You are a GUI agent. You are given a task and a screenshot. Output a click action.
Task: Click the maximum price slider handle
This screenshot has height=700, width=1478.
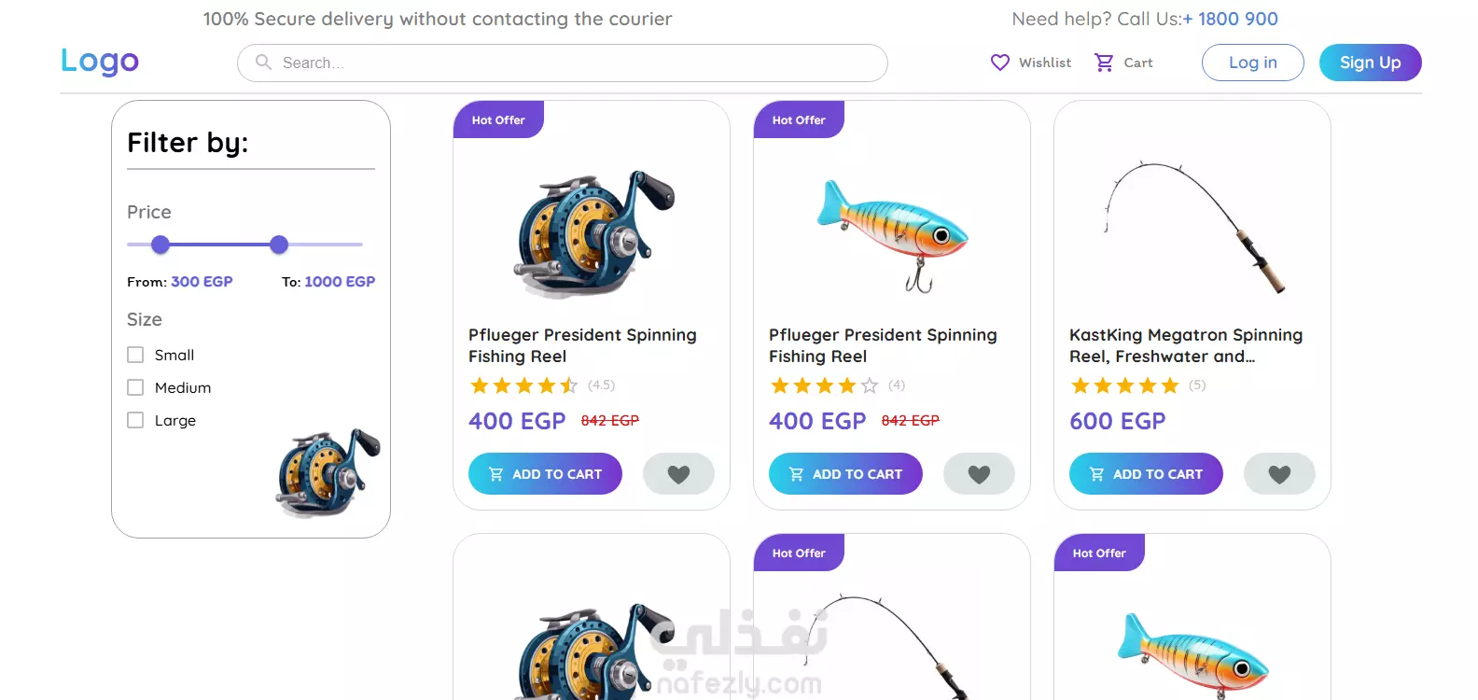(x=279, y=245)
